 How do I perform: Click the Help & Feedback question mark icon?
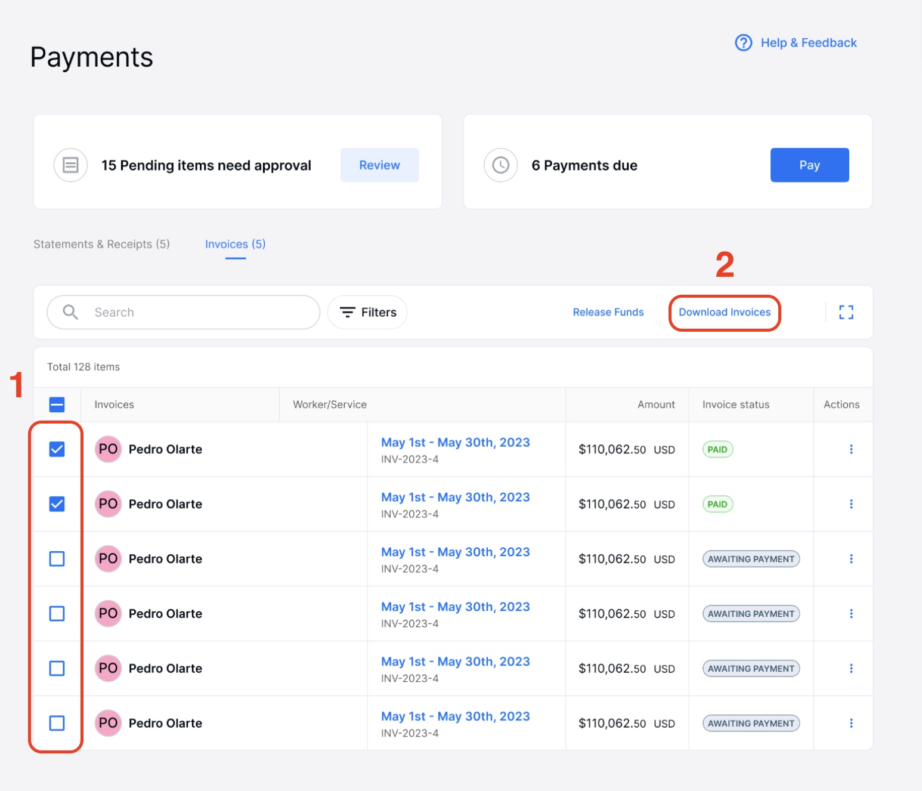pyautogui.click(x=743, y=42)
